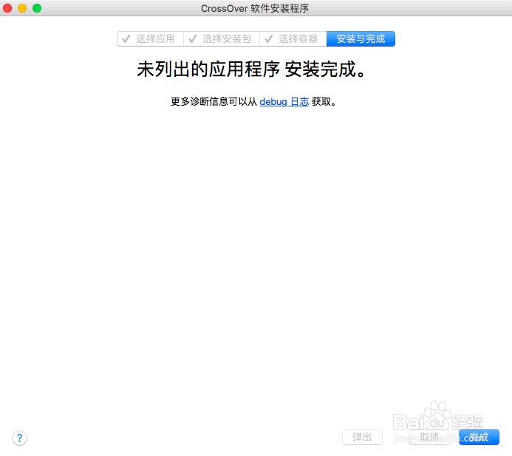Screen dimensions: 512x456
Task: Minimize the installer with the yellow button
Action: 22,8
